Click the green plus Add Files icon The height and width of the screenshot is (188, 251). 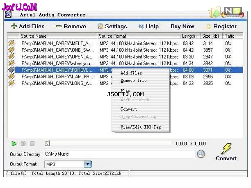[14, 26]
